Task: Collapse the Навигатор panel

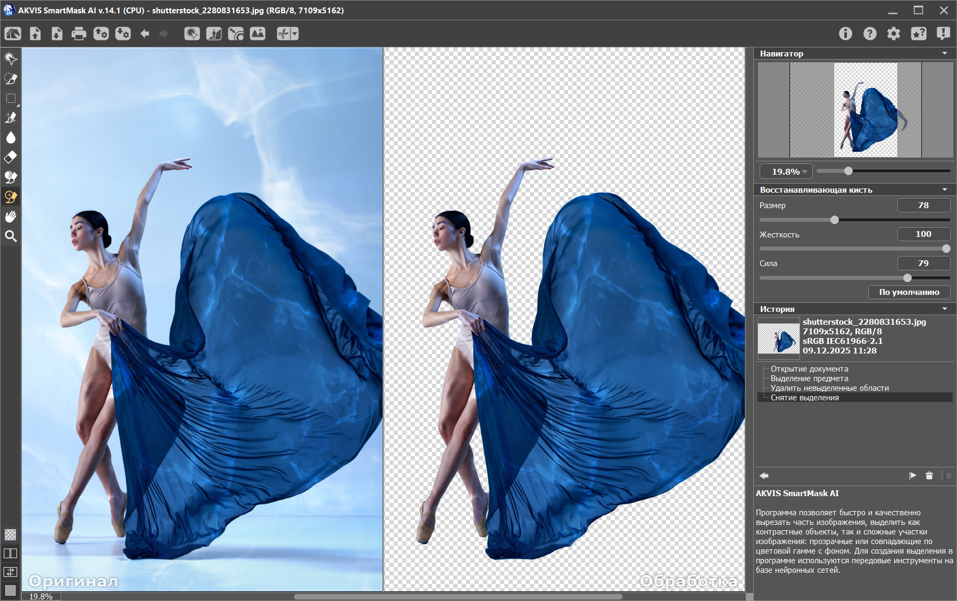Action: pos(945,53)
